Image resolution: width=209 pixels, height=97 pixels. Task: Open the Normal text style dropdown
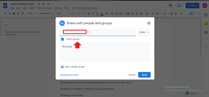click(x=46, y=14)
